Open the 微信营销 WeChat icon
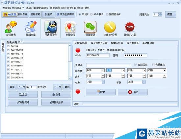This screenshot has width=181, height=139. pos(90,29)
